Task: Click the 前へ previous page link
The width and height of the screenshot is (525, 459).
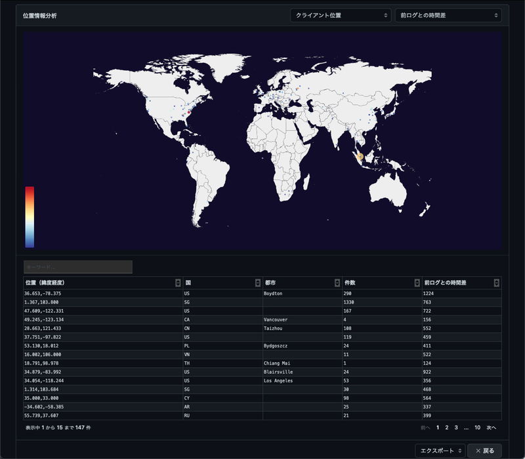Action: point(425,428)
